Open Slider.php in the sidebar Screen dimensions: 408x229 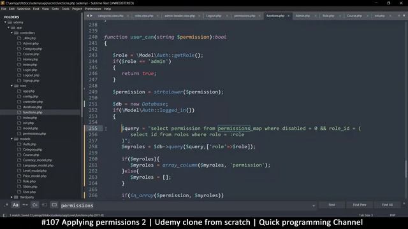pyautogui.click(x=30, y=186)
